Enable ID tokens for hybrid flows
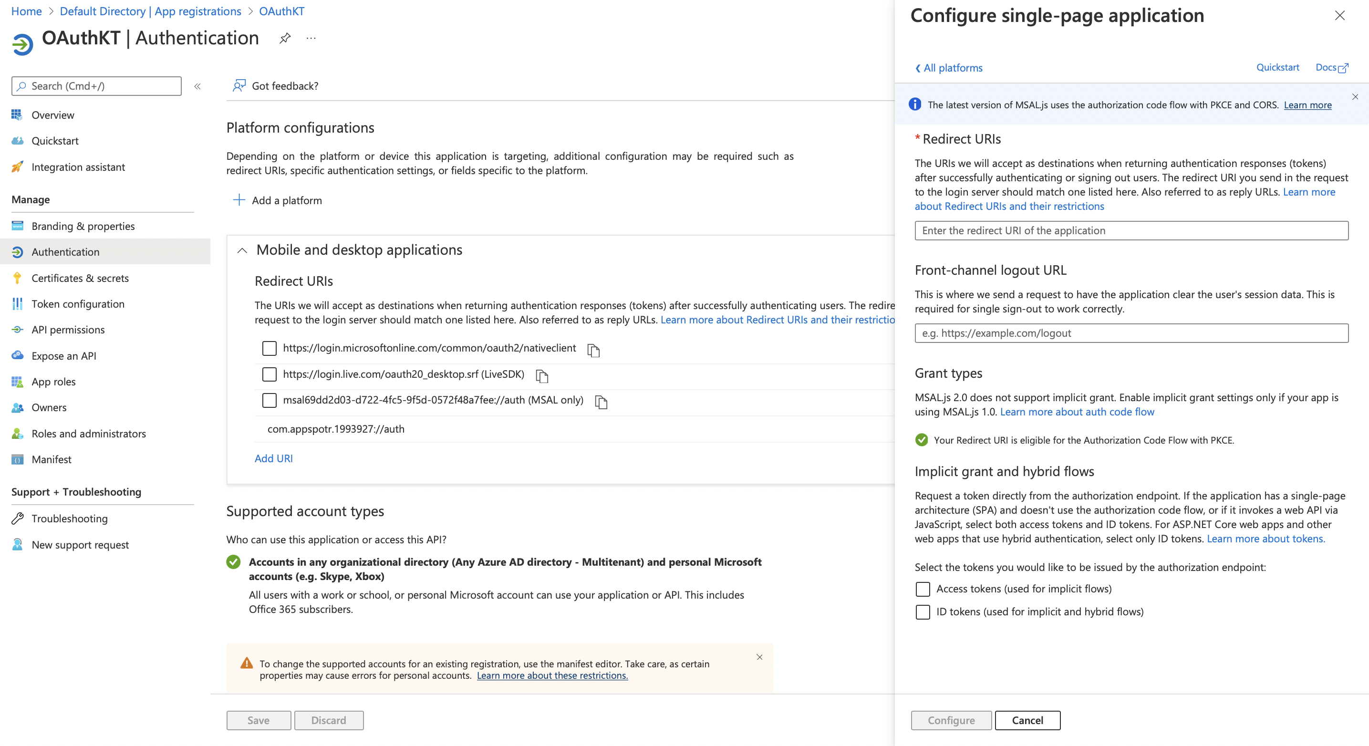This screenshot has width=1369, height=746. click(923, 611)
